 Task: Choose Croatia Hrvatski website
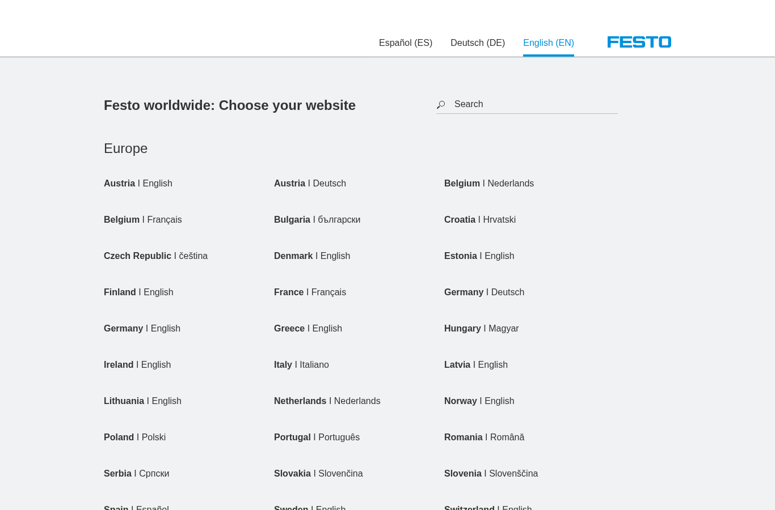point(480,220)
